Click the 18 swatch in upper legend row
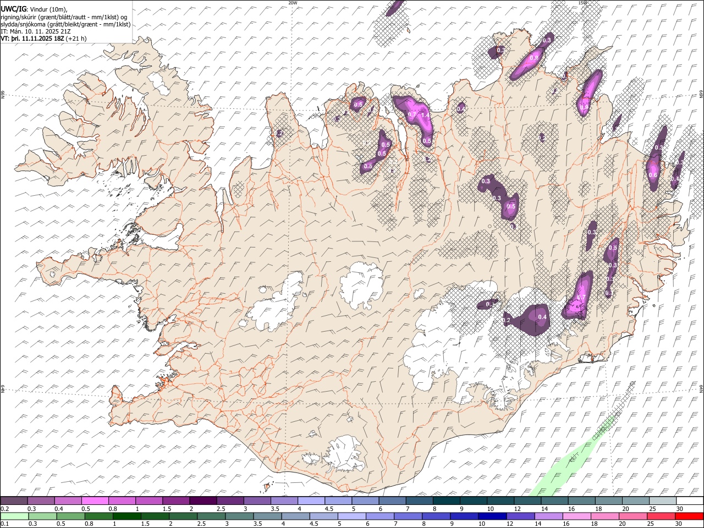This screenshot has height=528, width=704. pos(608,501)
